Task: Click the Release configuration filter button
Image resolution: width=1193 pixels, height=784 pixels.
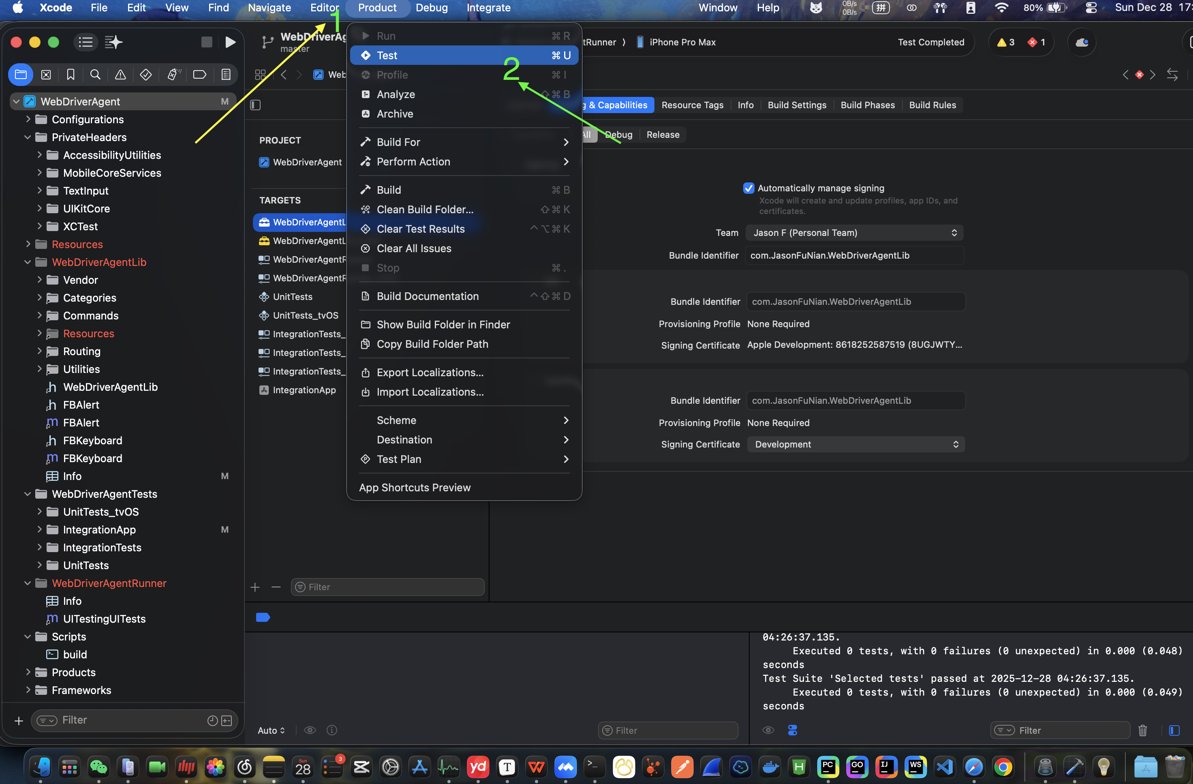Action: (x=663, y=135)
